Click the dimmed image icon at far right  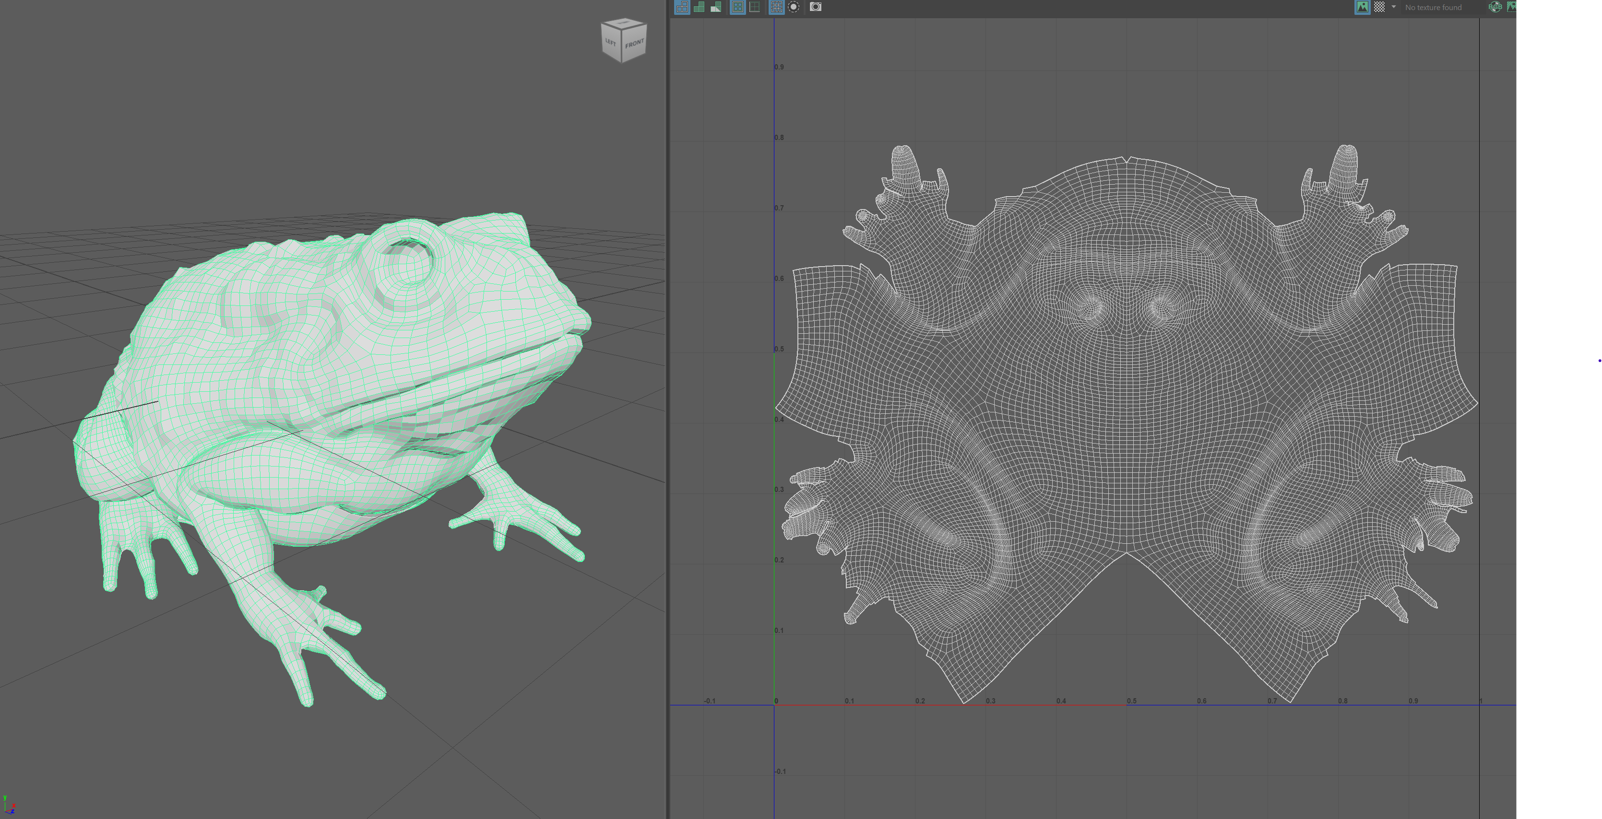point(1512,7)
